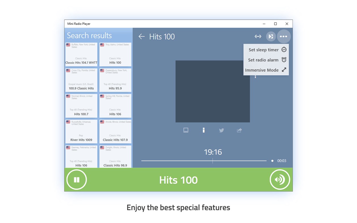Click the back arrow next to Hits 100
Screen dimensions: 357x223
click(x=141, y=36)
